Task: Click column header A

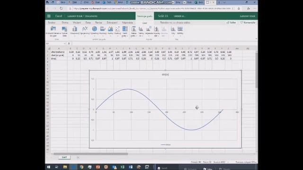Action: click(x=59, y=48)
